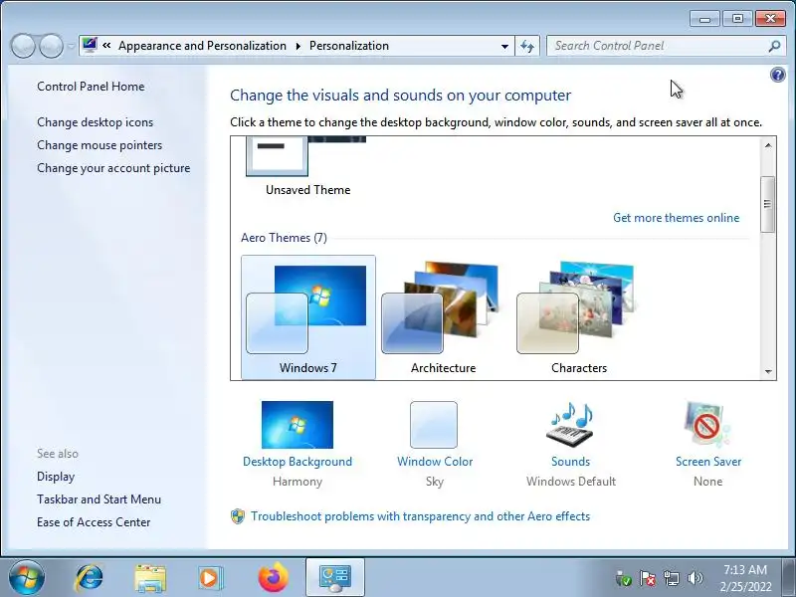Screen dimensions: 796x597
Task: Click Troubleshoot problems with transparency link
Action: (420, 516)
